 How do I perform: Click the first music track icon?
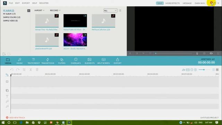7,101
